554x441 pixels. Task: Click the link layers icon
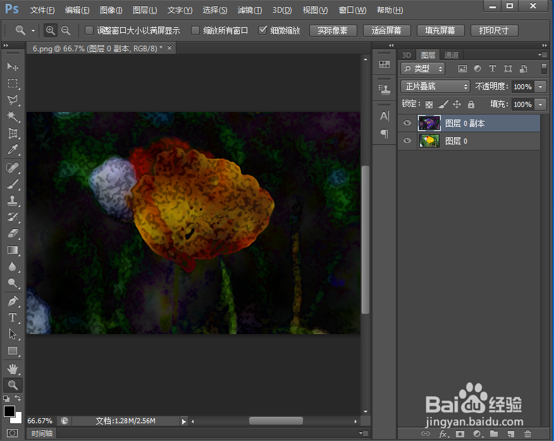pyautogui.click(x=426, y=433)
